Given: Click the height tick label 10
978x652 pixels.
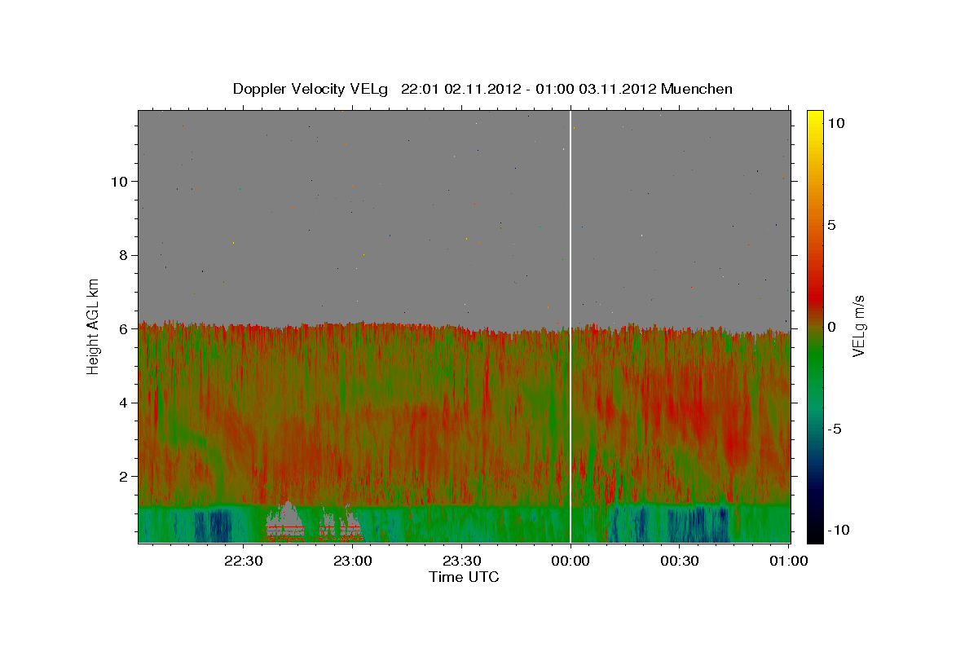Looking at the screenshot, I should click(119, 181).
